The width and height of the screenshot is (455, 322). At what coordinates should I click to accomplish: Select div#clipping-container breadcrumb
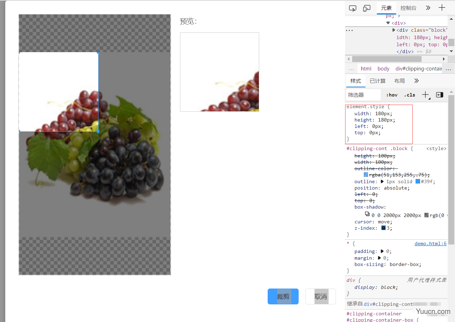(x=418, y=69)
